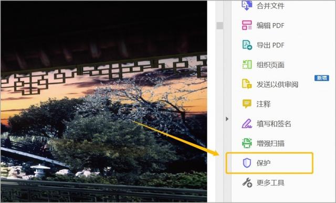The width and height of the screenshot is (336, 203).
Task: Click the Protect (保护) shield icon
Action: (247, 163)
